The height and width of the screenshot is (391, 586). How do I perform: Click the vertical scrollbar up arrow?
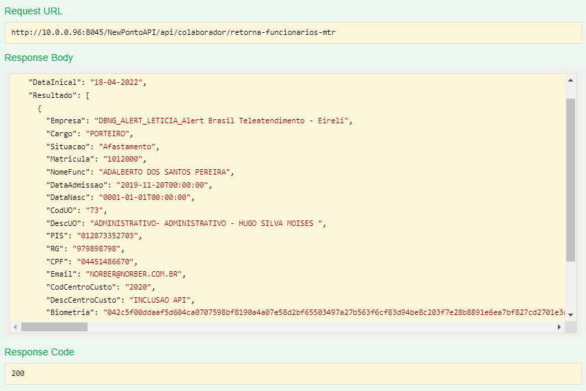coord(570,81)
